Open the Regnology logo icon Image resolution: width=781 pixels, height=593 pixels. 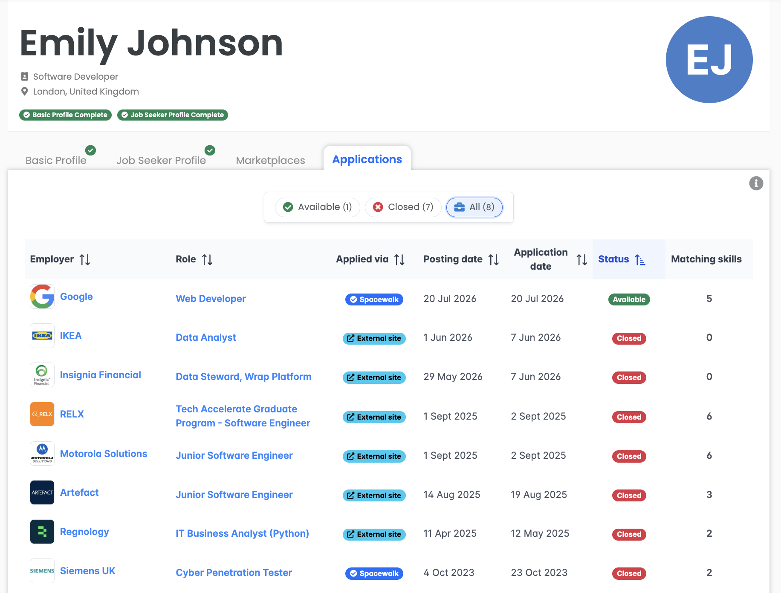[42, 532]
